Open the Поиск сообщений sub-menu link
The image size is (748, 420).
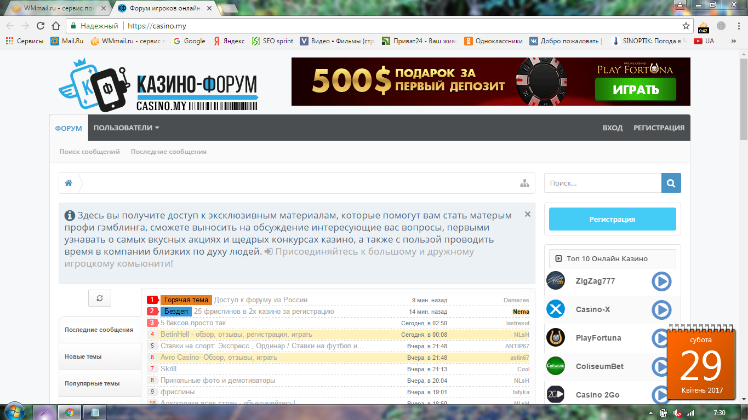pyautogui.click(x=90, y=152)
